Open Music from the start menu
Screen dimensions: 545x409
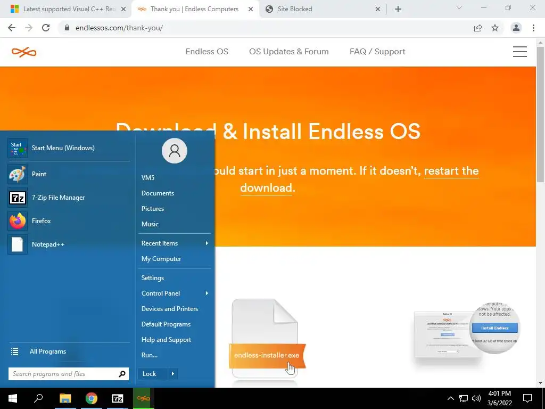click(x=175, y=224)
